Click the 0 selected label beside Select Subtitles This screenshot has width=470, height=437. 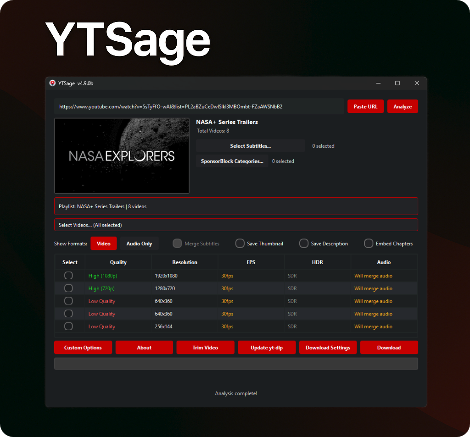pos(323,146)
